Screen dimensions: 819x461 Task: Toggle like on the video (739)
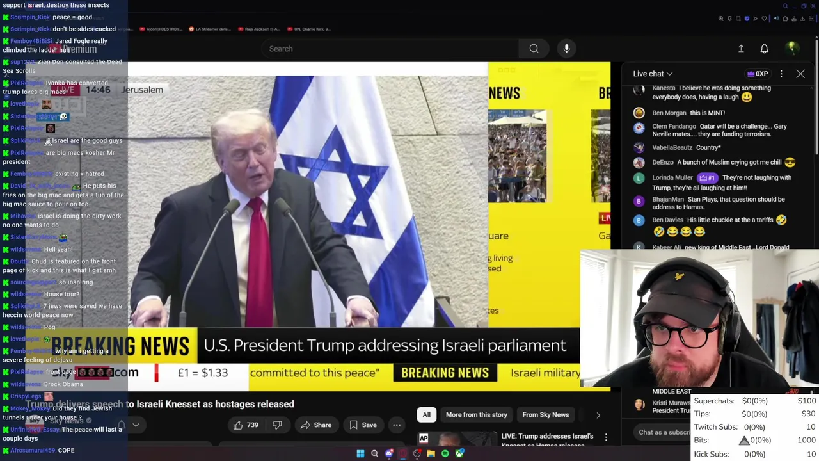tap(246, 425)
